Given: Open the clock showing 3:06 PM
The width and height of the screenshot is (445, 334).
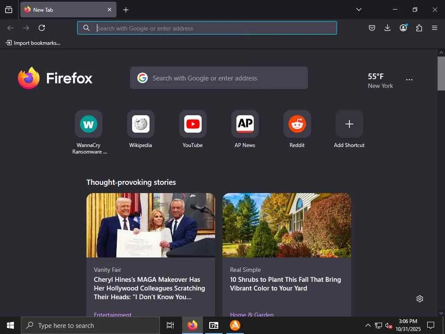Looking at the screenshot, I should coord(408,325).
